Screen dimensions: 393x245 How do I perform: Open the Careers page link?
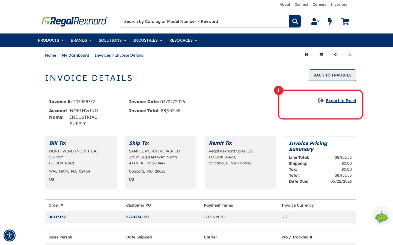319,5
